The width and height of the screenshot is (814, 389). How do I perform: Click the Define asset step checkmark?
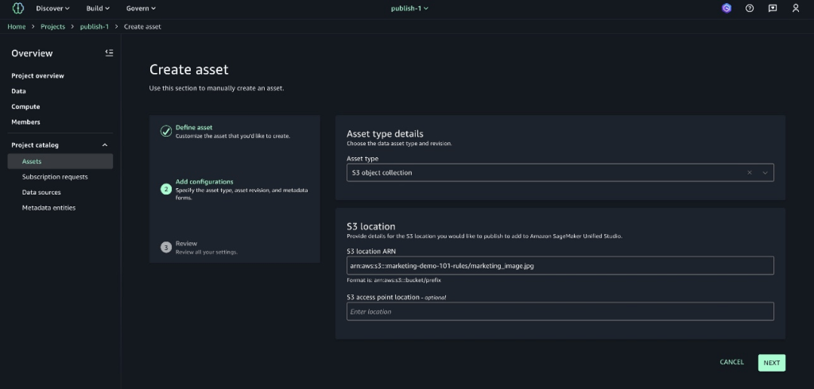coord(166,131)
